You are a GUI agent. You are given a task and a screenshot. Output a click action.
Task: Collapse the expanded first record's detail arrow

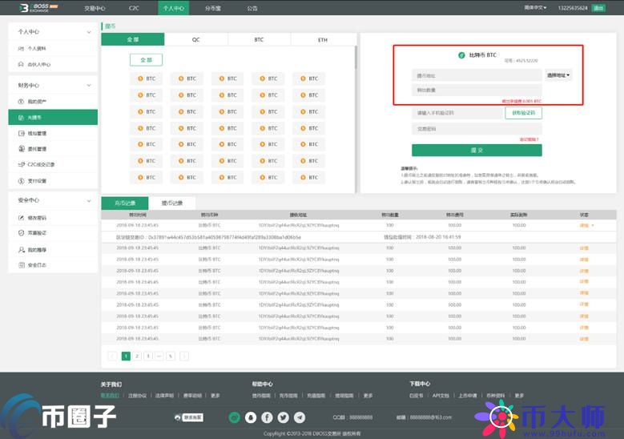593,226
